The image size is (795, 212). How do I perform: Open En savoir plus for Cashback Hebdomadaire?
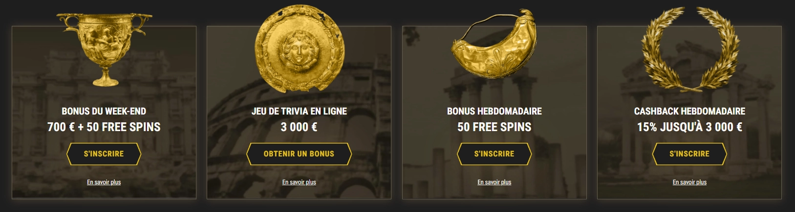[x=689, y=182]
